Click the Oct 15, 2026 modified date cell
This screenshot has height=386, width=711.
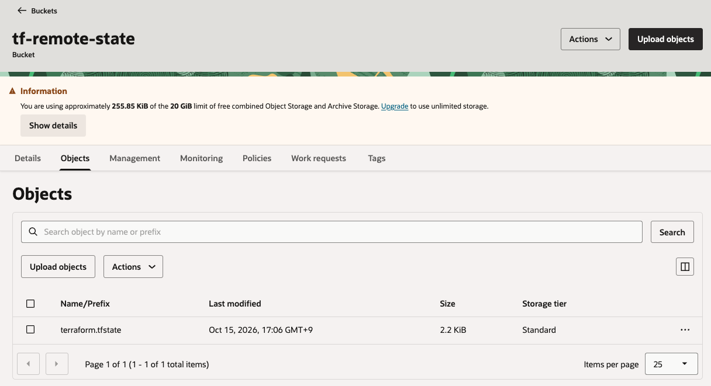coord(261,330)
